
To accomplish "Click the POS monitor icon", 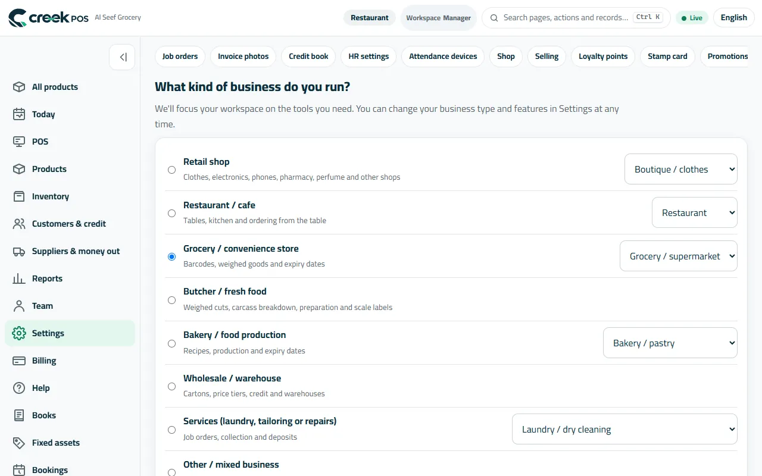I will tap(19, 142).
